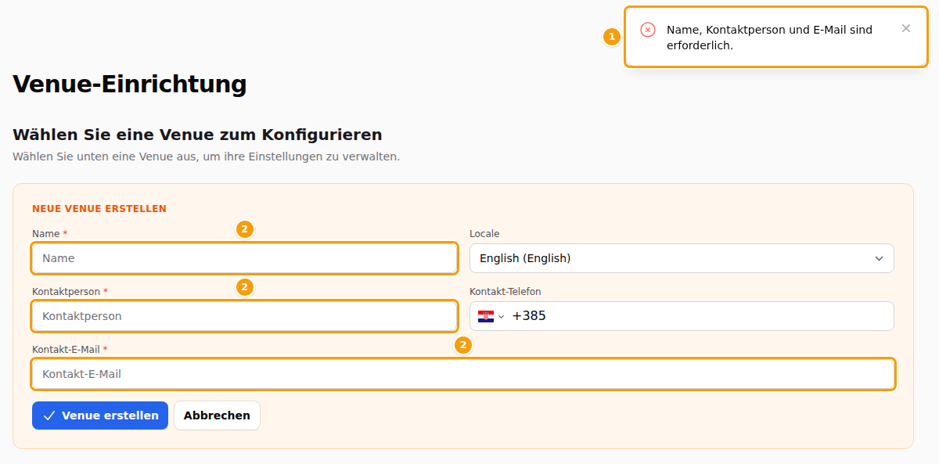Click the orange badge 2 above Kontakt-E-Mail field
Viewport: 939px width, 464px height.
point(463,345)
